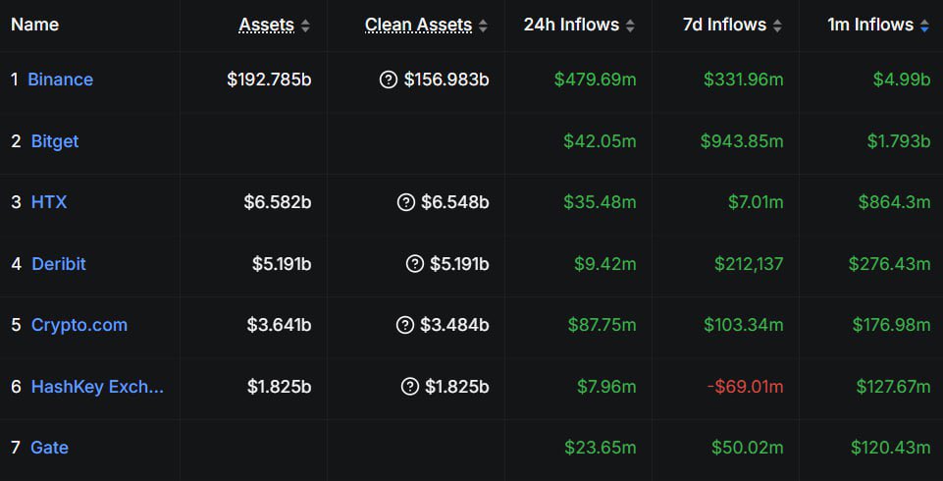
Task: Open the Deribit exchange link
Action: [x=59, y=264]
